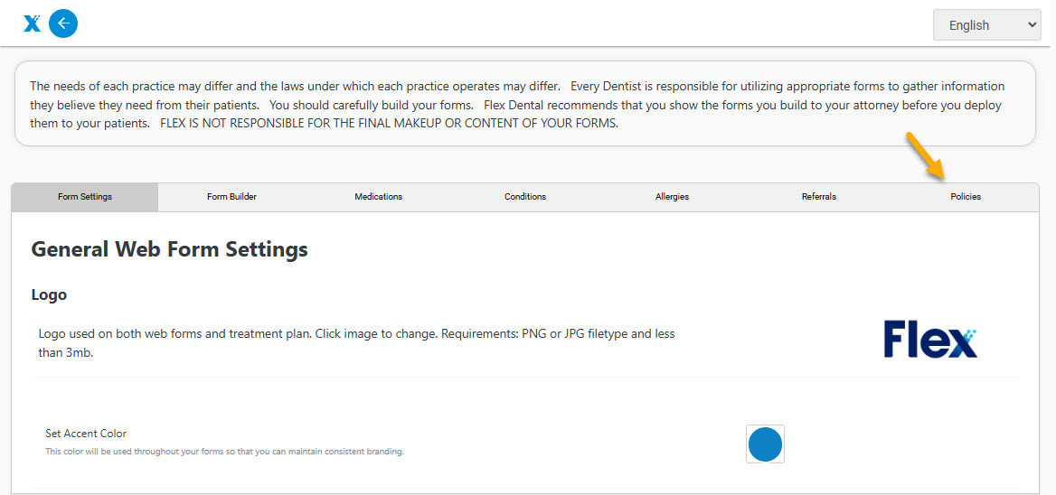The width and height of the screenshot is (1056, 495).
Task: Click the consistent branding helper text
Action: [224, 452]
